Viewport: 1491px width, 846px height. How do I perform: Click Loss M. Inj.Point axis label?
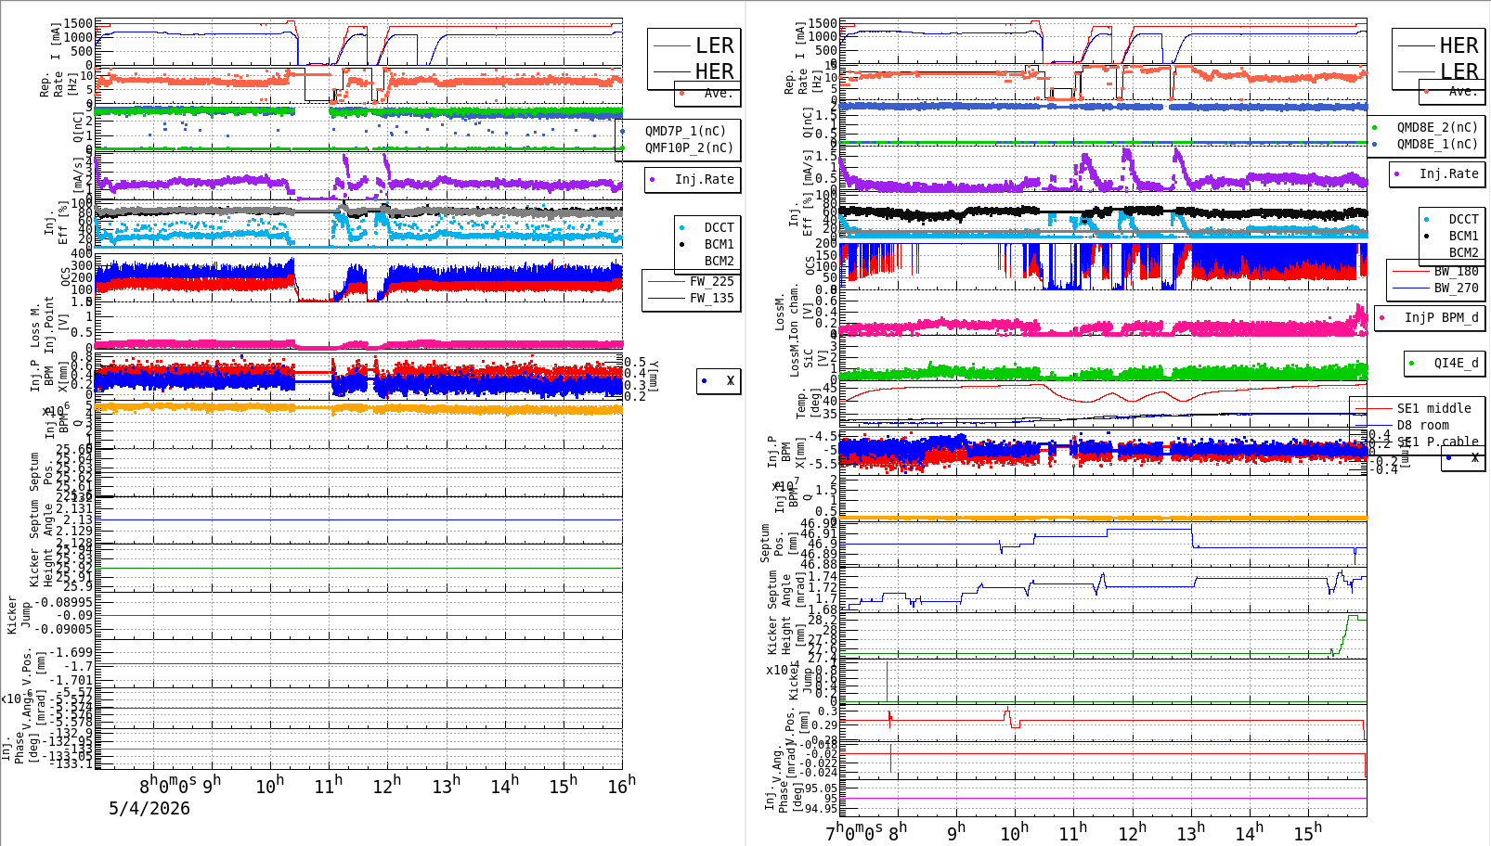tap(43, 325)
